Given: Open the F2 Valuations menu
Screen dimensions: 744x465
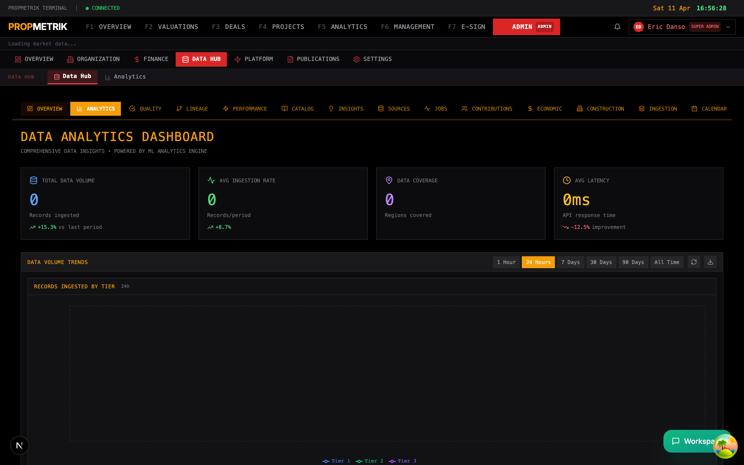Looking at the screenshot, I should coord(172,27).
